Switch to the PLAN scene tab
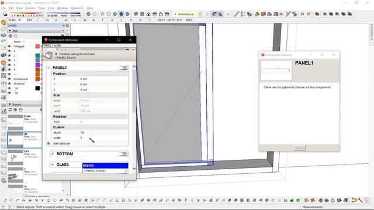The image size is (374, 210). 12,20
